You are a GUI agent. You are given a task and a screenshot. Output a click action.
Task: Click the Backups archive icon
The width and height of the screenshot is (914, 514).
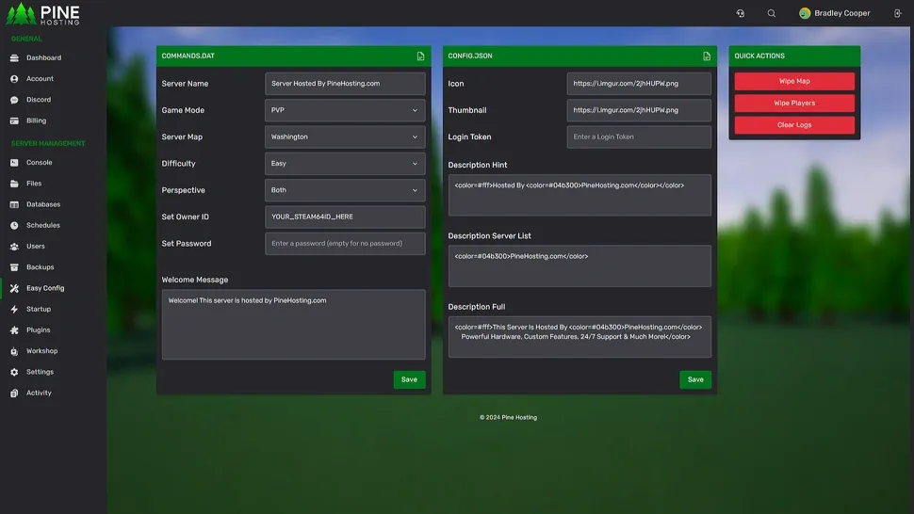(x=14, y=267)
